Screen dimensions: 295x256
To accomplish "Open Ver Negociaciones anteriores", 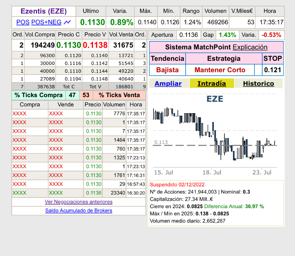I will point(79,202).
